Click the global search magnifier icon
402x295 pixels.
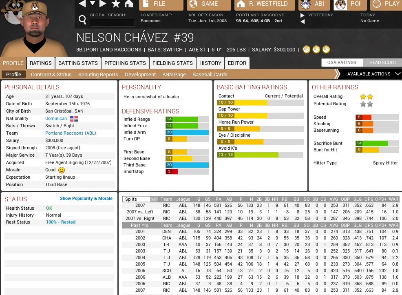82,20
